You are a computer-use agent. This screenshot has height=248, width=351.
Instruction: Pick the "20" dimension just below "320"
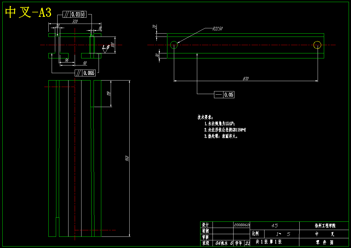pyautogui.click(x=58, y=26)
